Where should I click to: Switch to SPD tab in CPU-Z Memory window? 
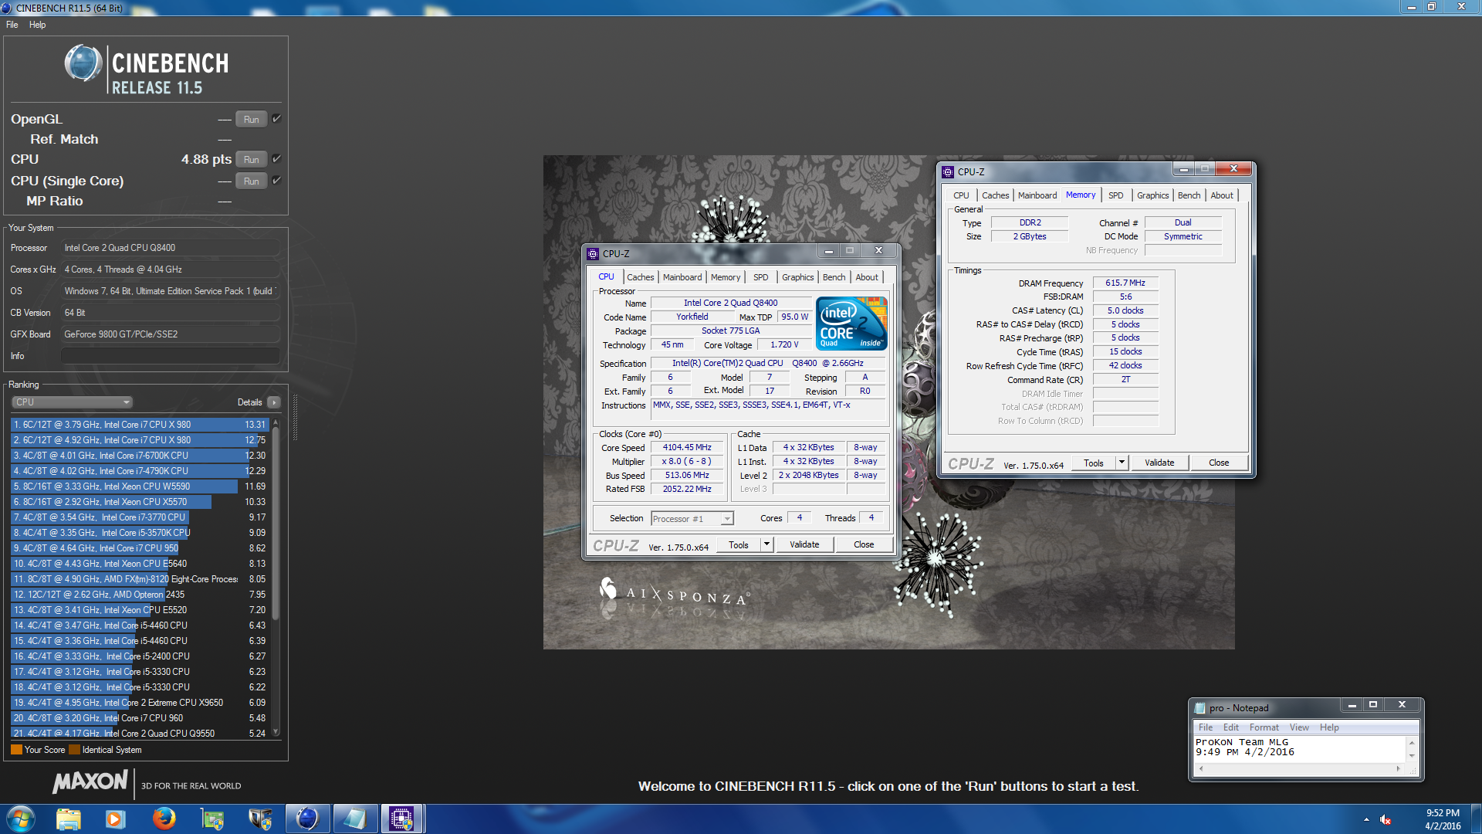click(x=1115, y=195)
